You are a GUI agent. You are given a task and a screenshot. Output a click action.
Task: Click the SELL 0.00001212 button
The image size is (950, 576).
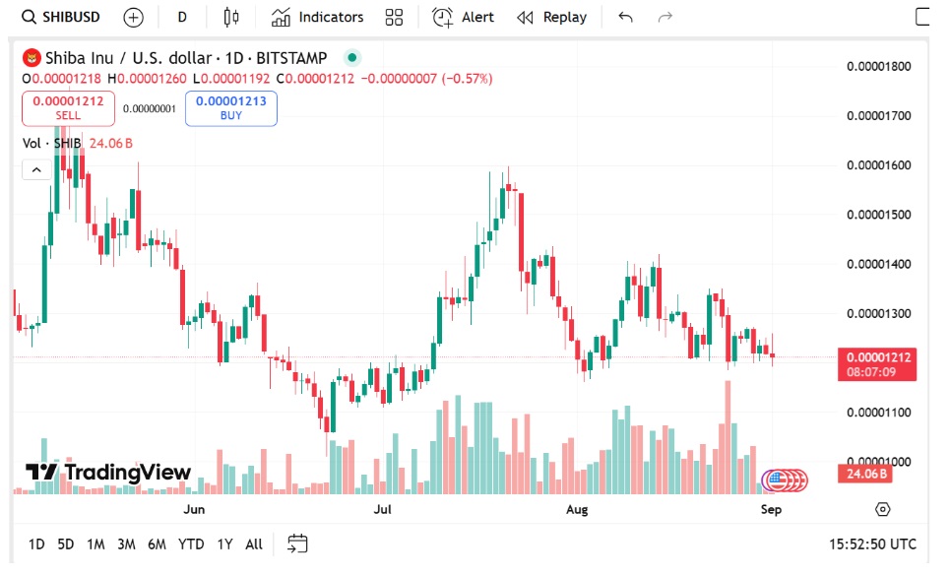pyautogui.click(x=67, y=107)
